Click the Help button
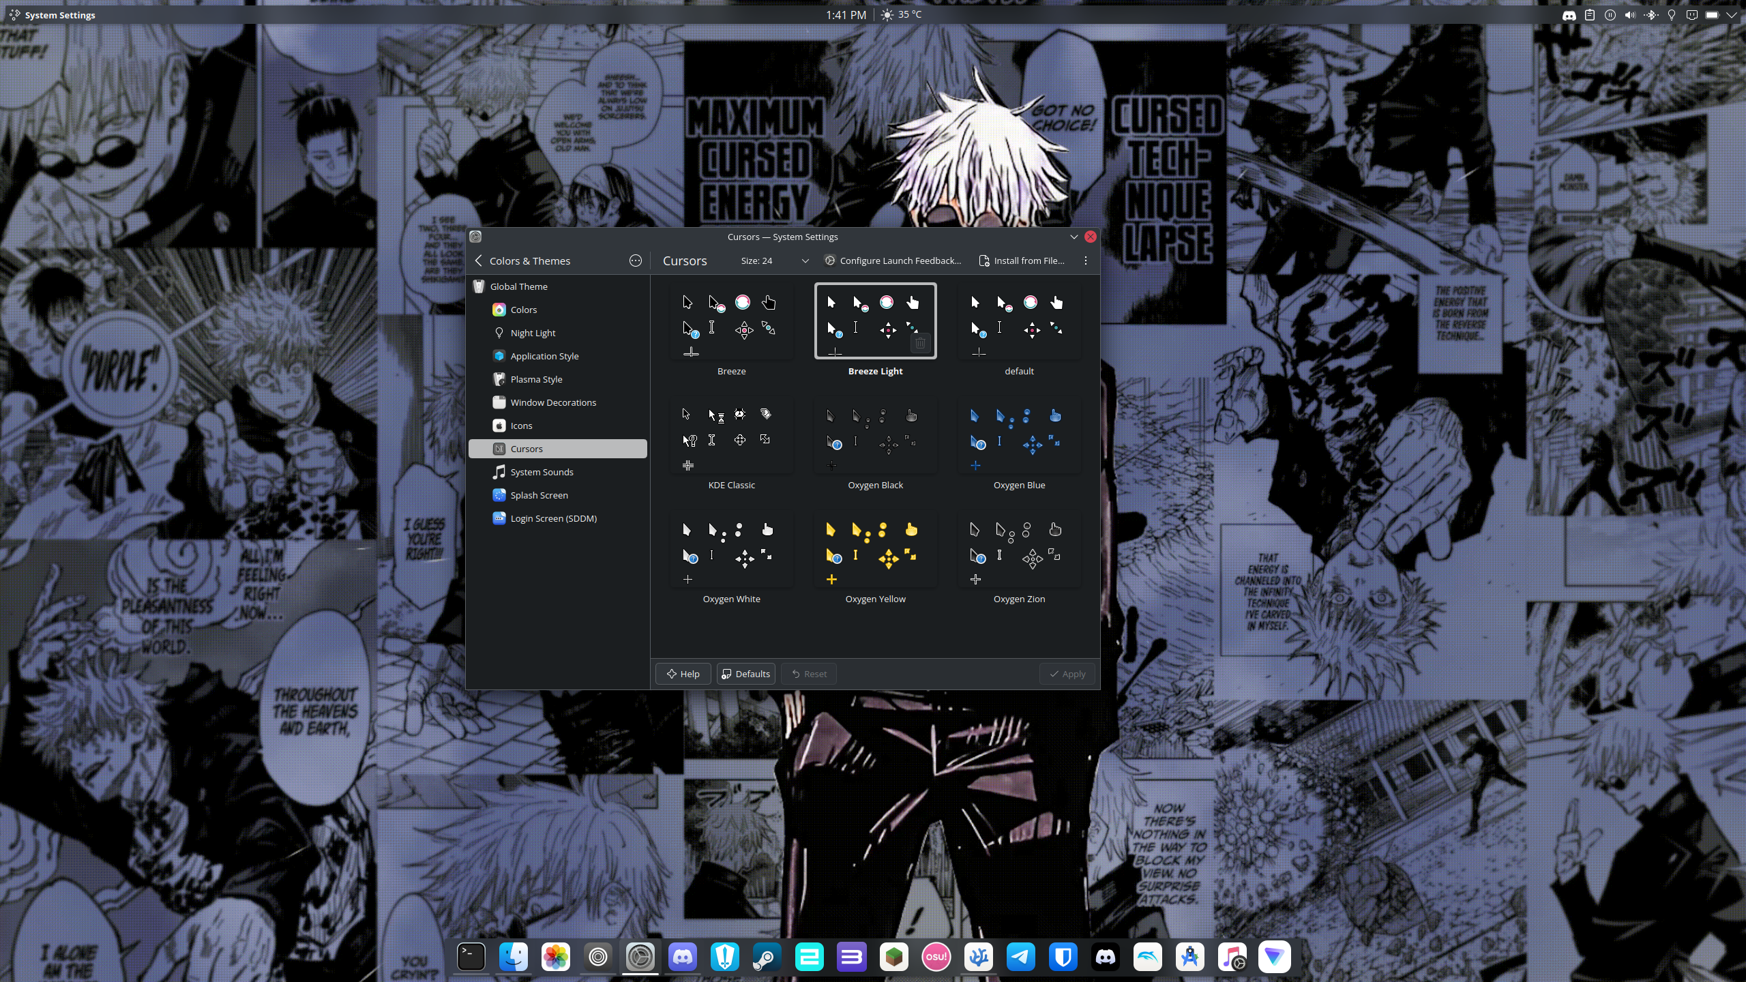The image size is (1746, 982). click(x=683, y=674)
